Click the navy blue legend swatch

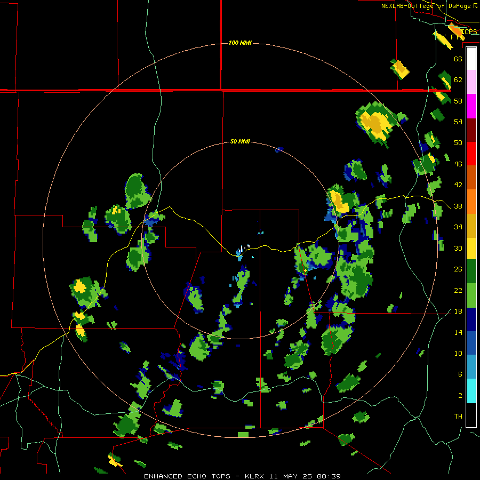point(471,319)
